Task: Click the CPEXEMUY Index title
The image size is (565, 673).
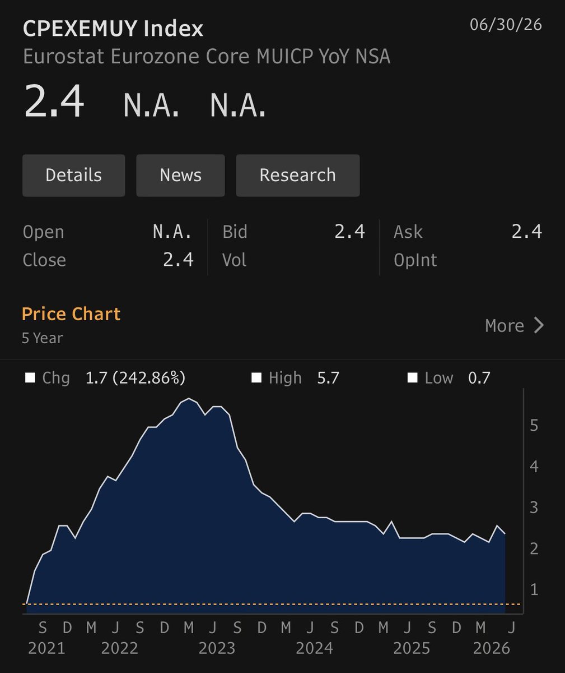Action: point(113,29)
